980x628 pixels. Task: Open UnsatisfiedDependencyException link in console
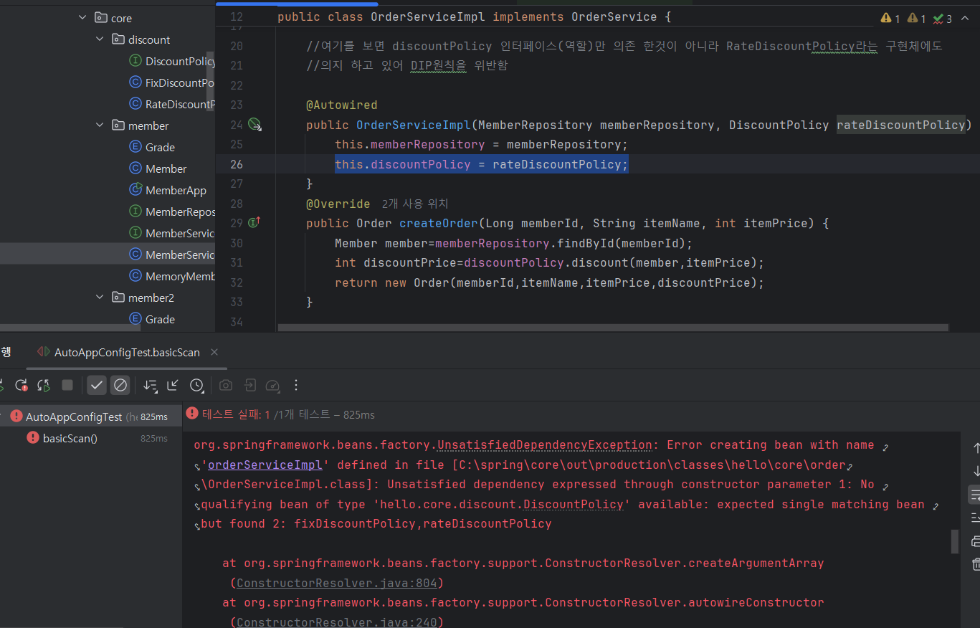pyautogui.click(x=545, y=444)
